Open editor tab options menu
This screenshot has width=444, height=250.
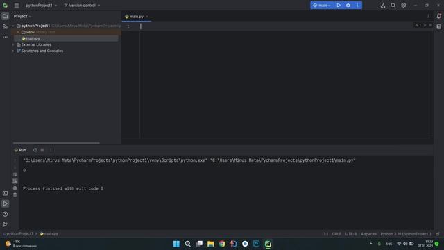click(x=428, y=16)
